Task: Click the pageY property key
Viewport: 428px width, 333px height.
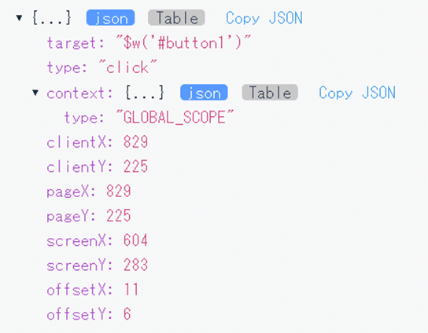Action: click(x=71, y=216)
